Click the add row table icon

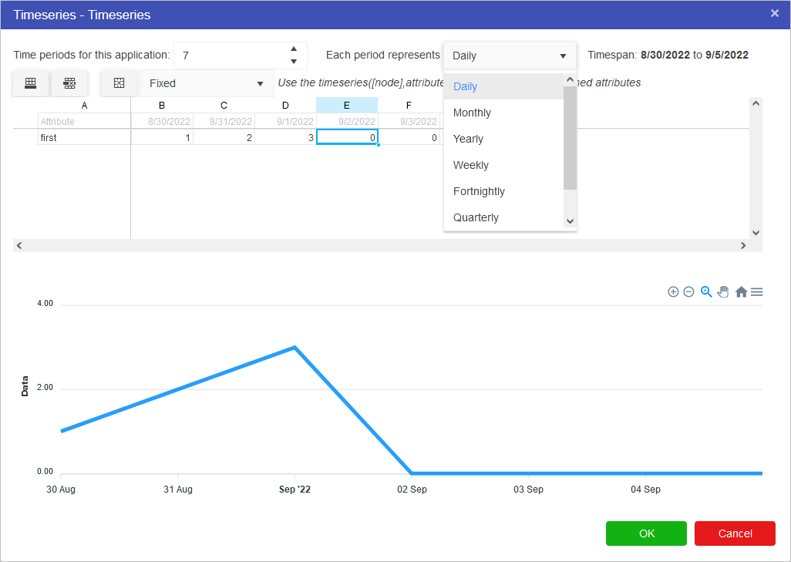[31, 83]
